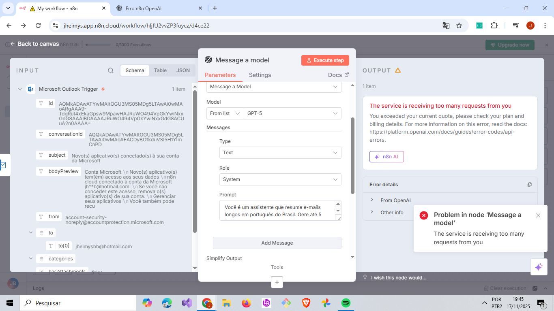The image size is (554, 311).
Task: Switch to the Settings tab
Action: pos(260,75)
